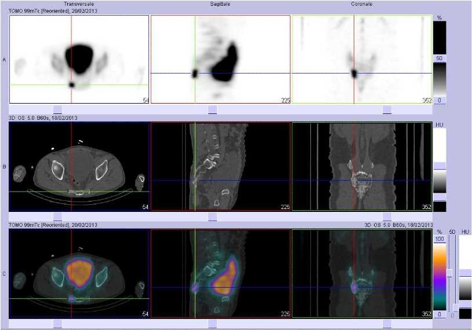Click the sagittal SPECT image in row A
The image size is (472, 330).
220,59
